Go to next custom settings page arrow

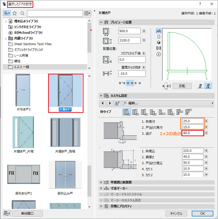click(110, 103)
